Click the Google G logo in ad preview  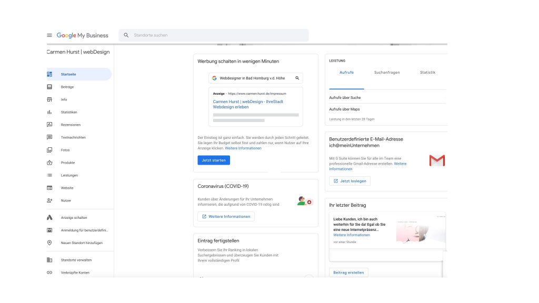click(x=215, y=78)
